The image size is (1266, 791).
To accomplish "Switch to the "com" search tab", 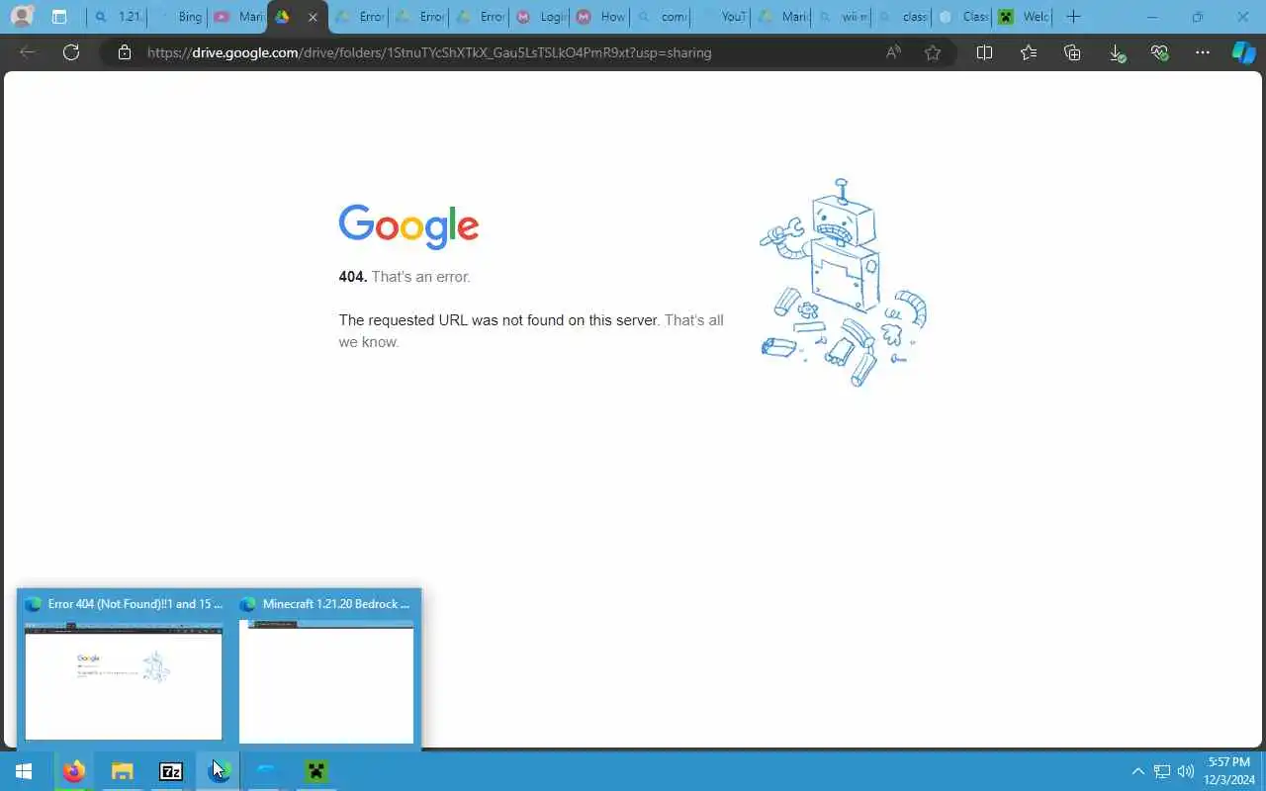I will click(x=661, y=17).
